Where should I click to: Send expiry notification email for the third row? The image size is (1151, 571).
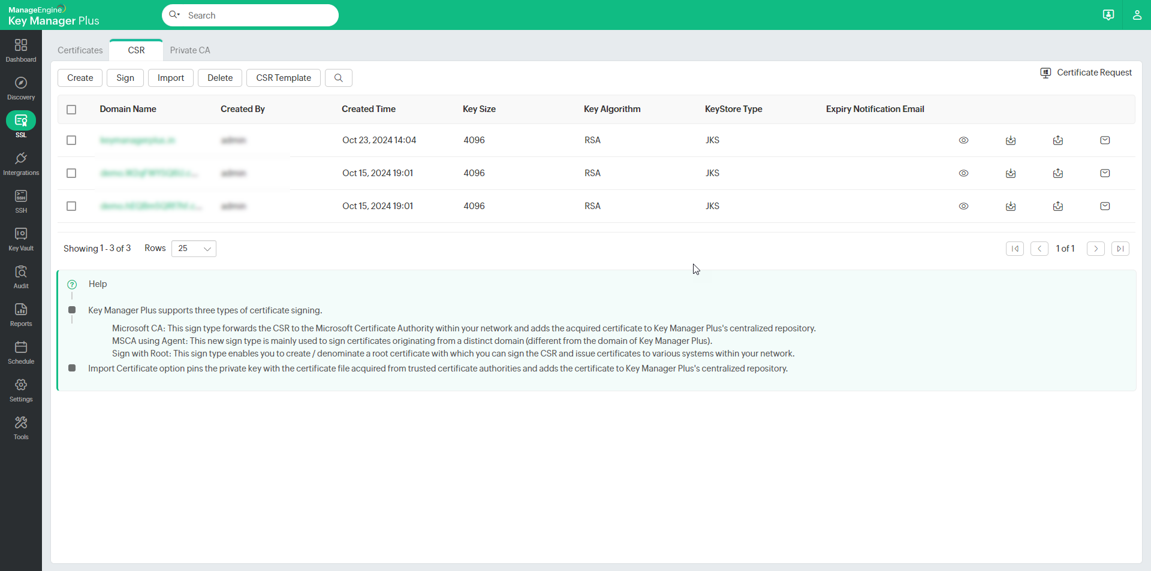[x=1105, y=206]
